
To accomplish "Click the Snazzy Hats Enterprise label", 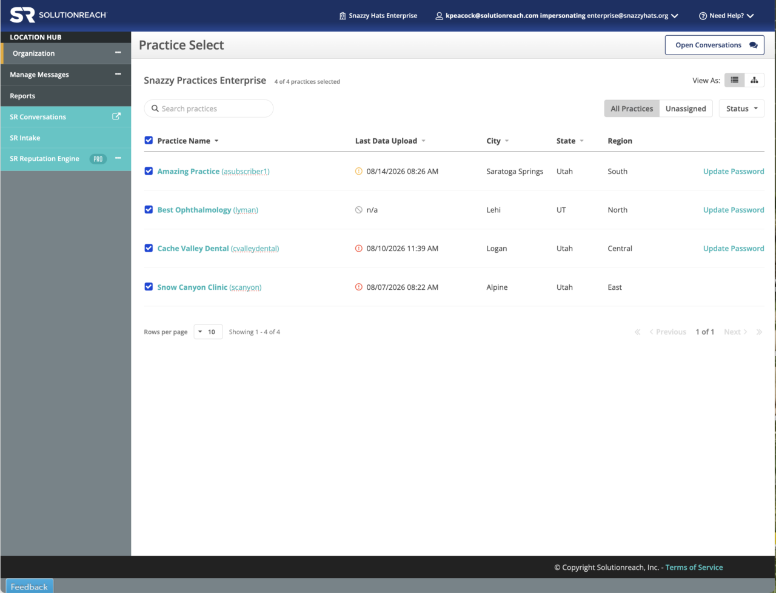I will point(383,16).
